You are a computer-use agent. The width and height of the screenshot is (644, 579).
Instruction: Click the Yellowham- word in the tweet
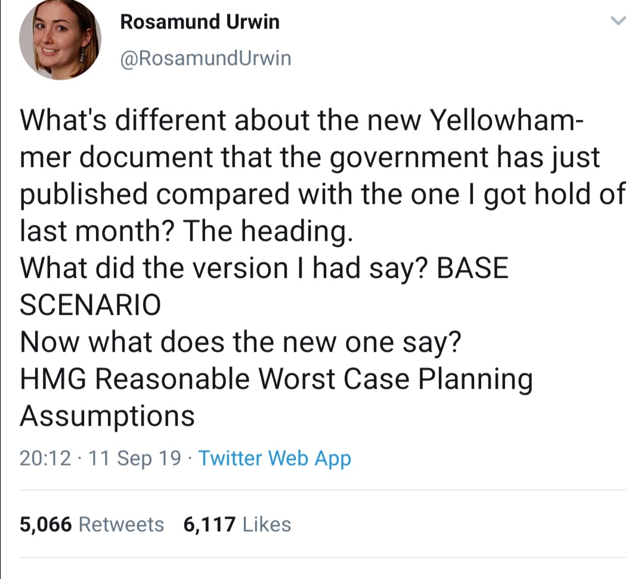pos(506,120)
